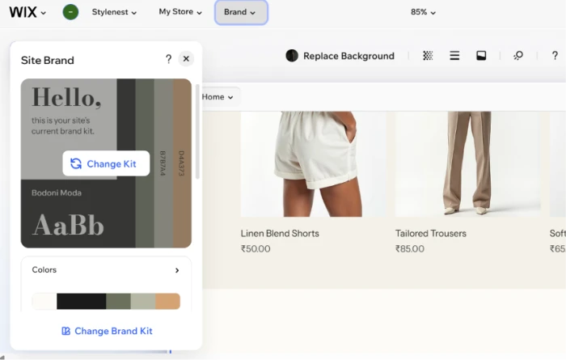Click the Hello, heading in brand kit

coord(66,98)
